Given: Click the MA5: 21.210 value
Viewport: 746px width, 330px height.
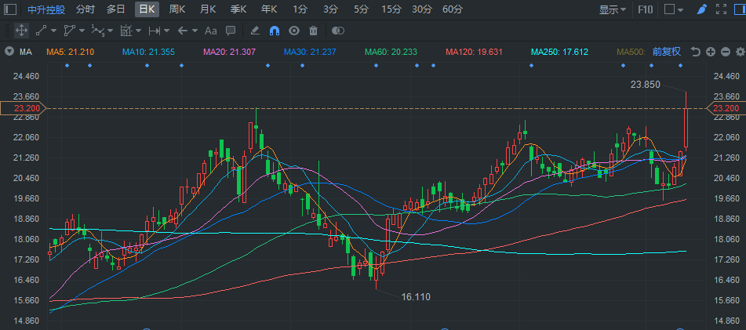Looking at the screenshot, I should [x=71, y=52].
